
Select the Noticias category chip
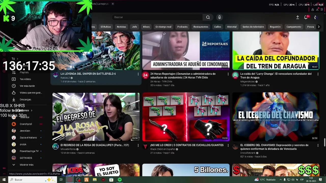(x=121, y=27)
